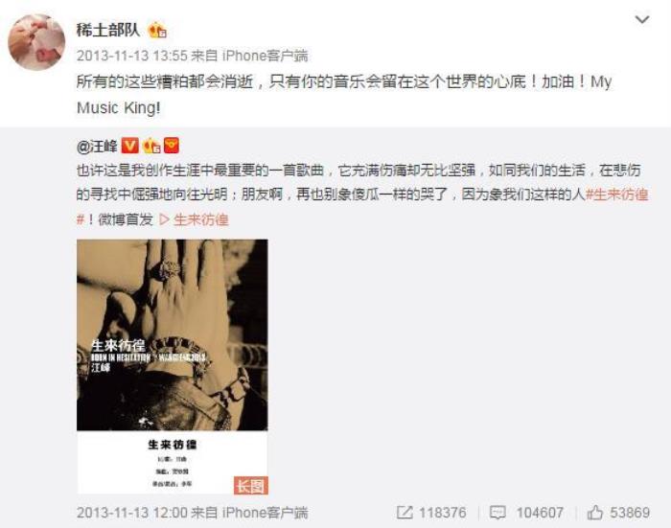Open the 生来彷徨 album cover image
This screenshot has height=528, width=671.
[x=173, y=367]
